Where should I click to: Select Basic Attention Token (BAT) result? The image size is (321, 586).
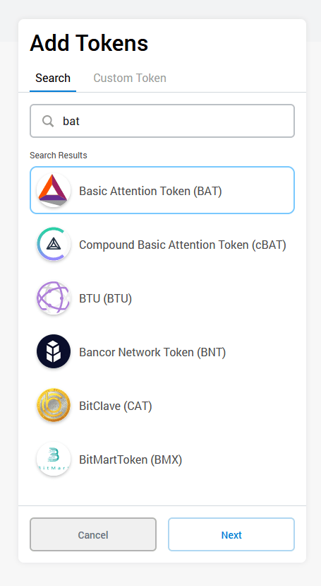pyautogui.click(x=162, y=190)
